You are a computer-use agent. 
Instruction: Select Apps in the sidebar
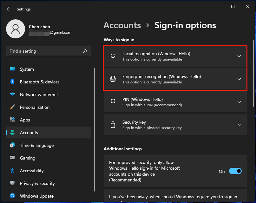49,120
